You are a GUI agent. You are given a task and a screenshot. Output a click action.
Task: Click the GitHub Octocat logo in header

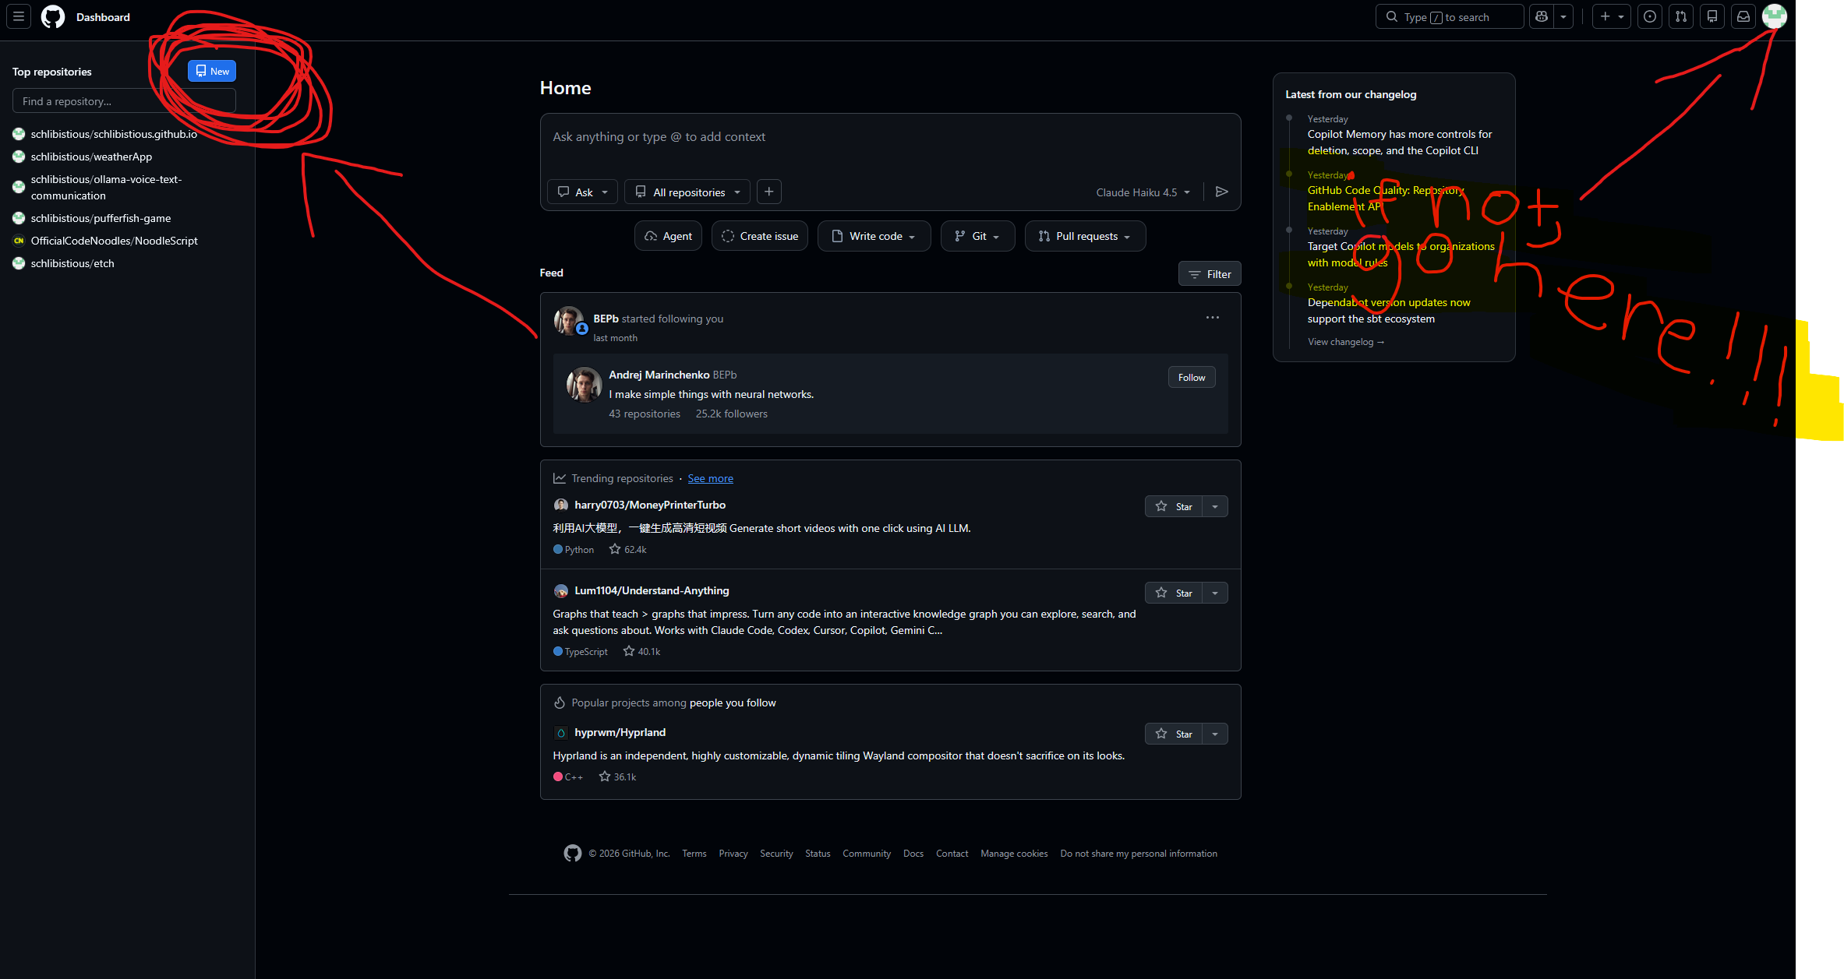point(53,16)
